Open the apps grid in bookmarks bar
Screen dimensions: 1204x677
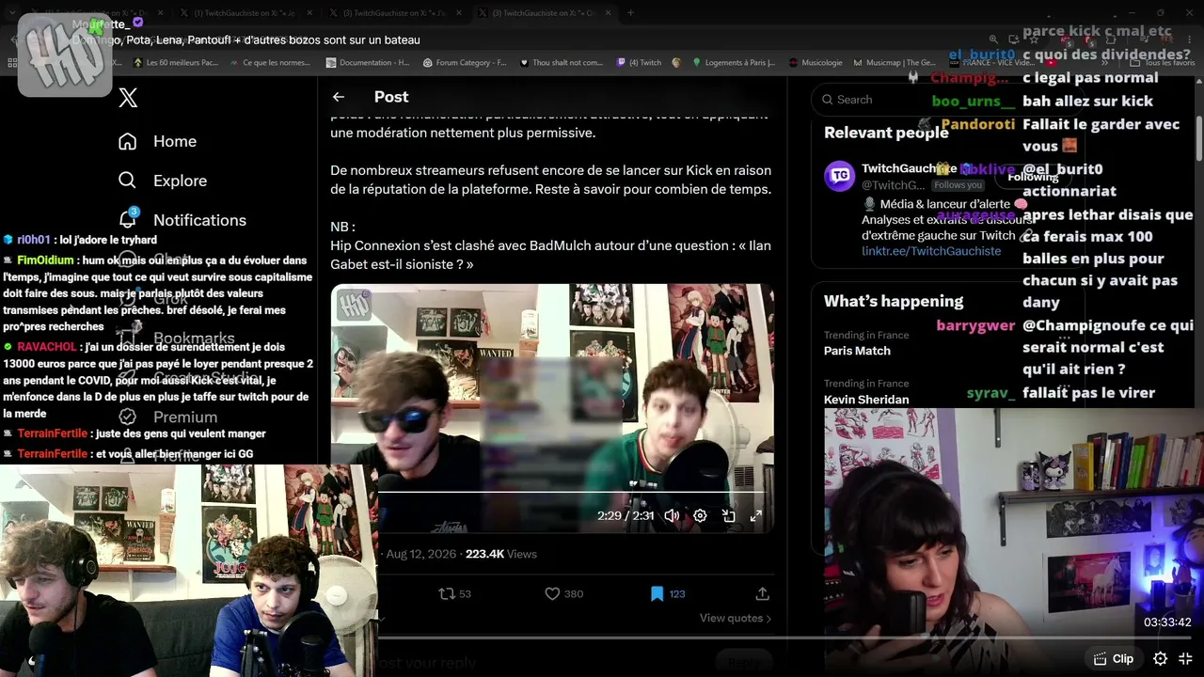[12, 63]
